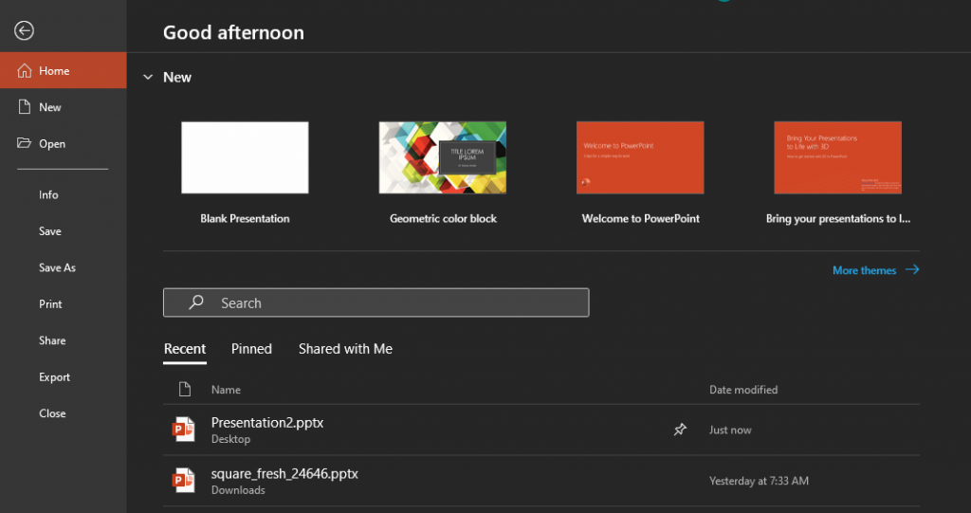Viewport: 971px width, 513px height.
Task: Collapse the New section chevron
Action: (148, 78)
